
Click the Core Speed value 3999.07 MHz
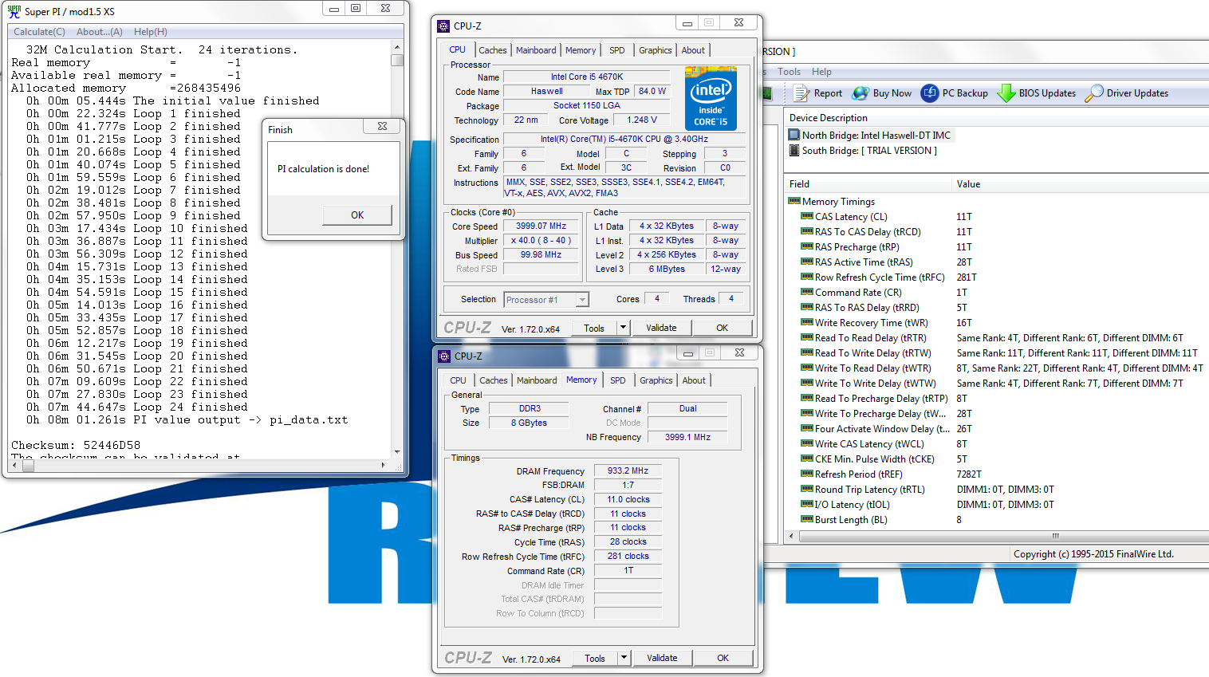point(541,226)
